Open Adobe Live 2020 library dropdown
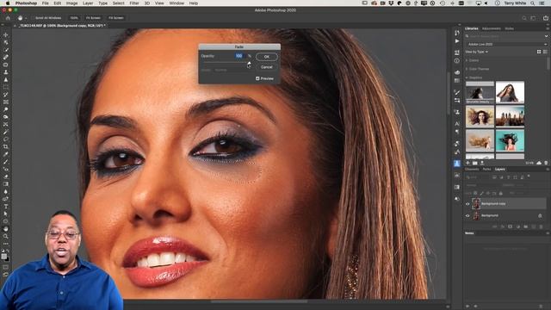The height and width of the screenshot is (310, 551). click(x=507, y=44)
